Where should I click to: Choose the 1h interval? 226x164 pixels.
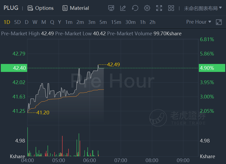[143, 22]
